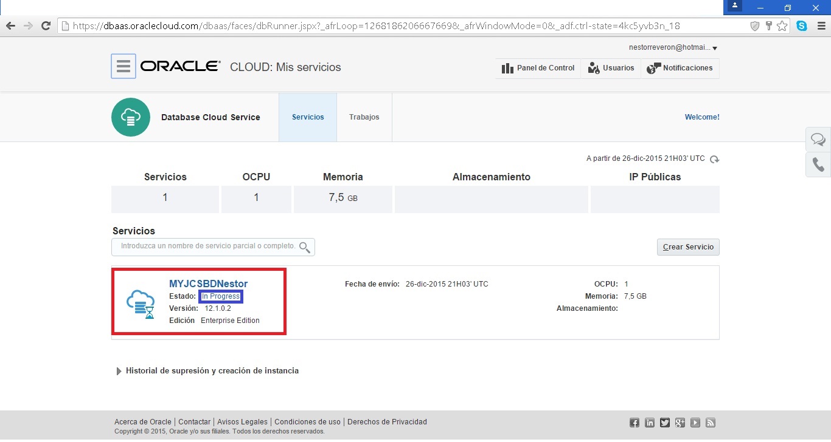Click the RSS feed footer icon
This screenshot has width=831, height=442.
tap(710, 423)
